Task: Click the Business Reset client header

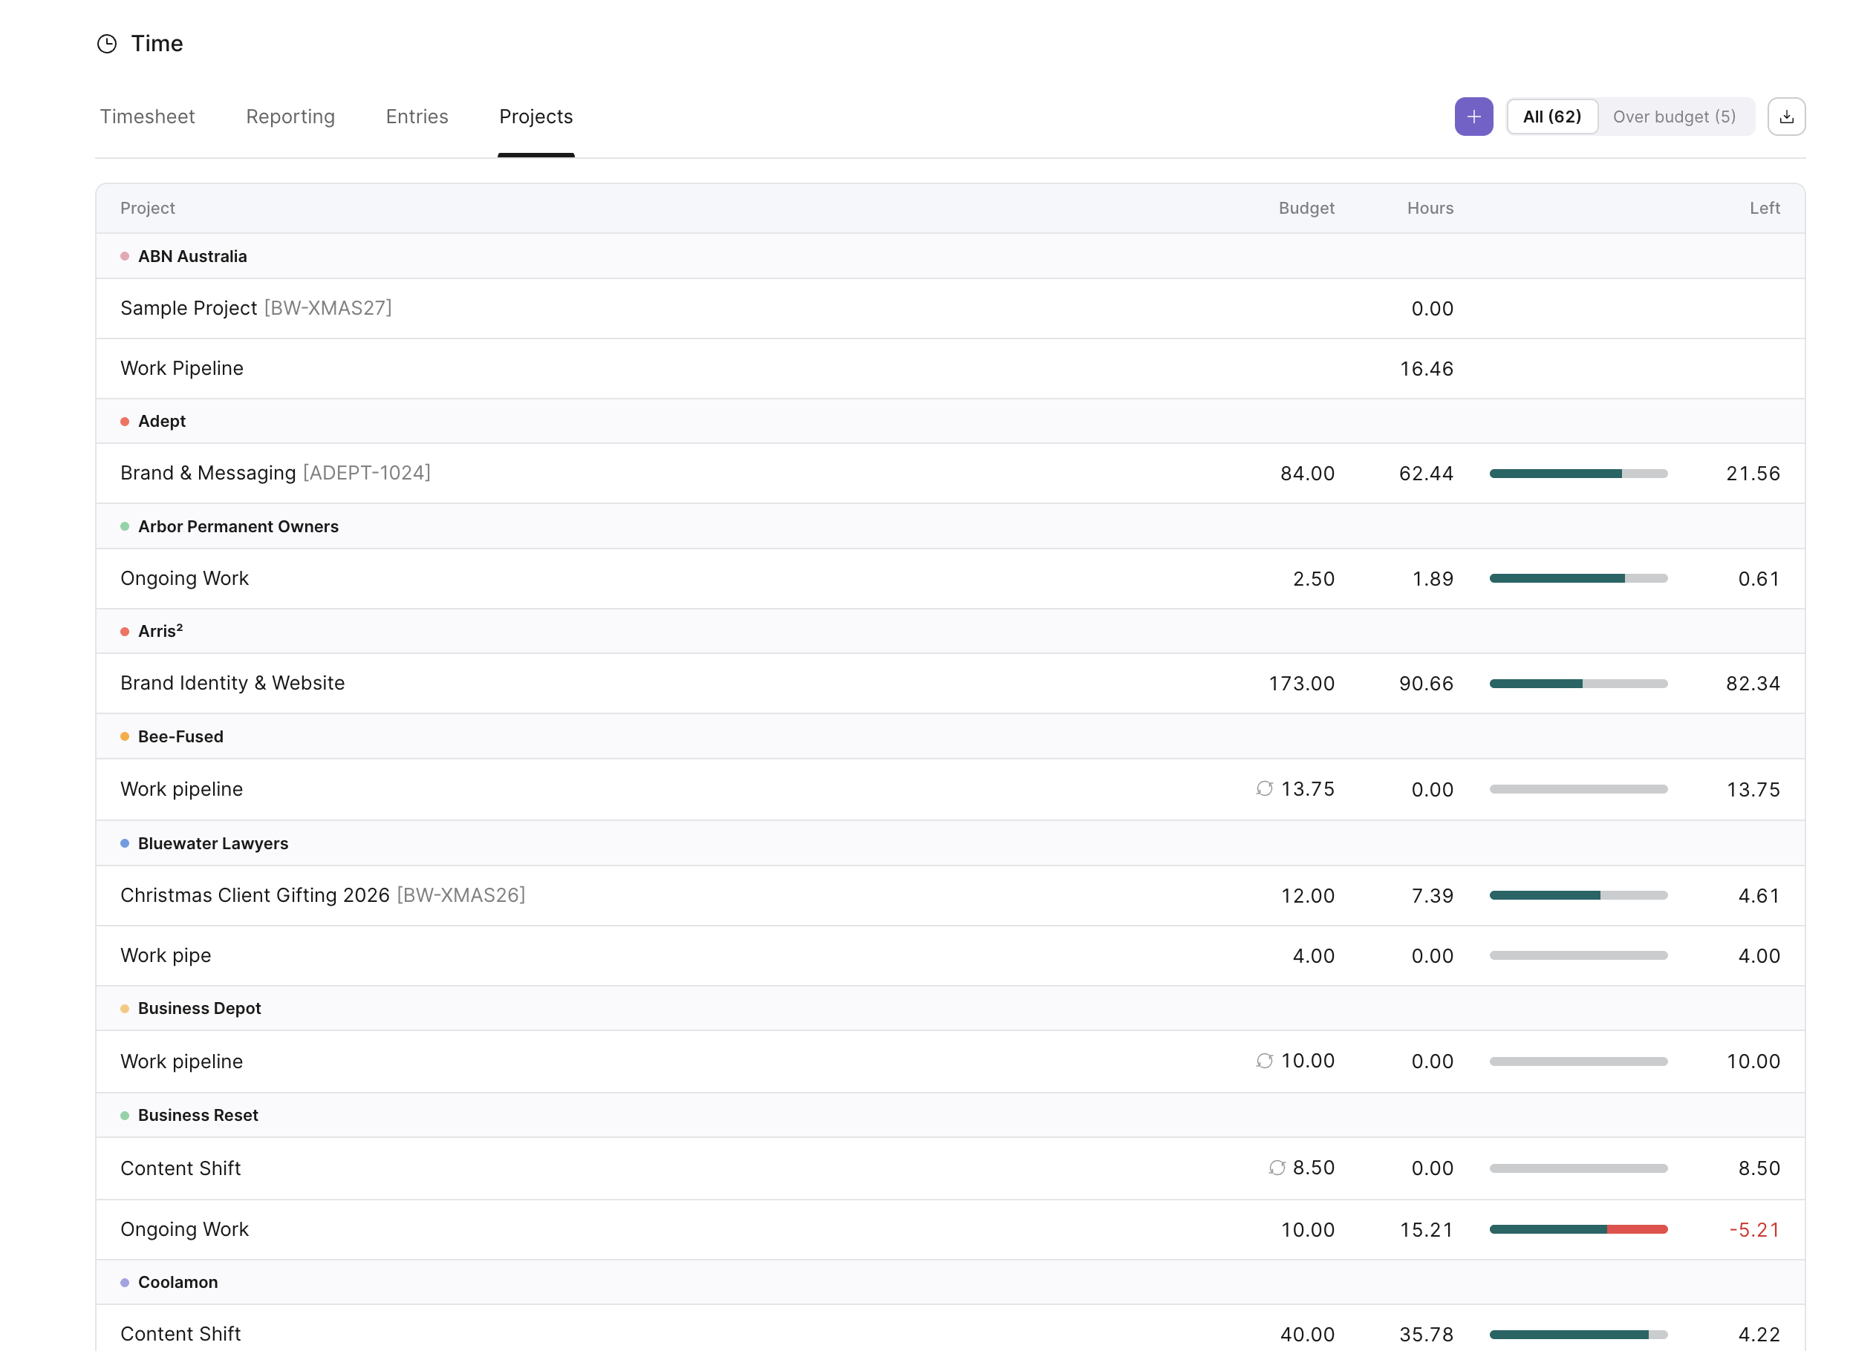Action: tap(950, 1116)
